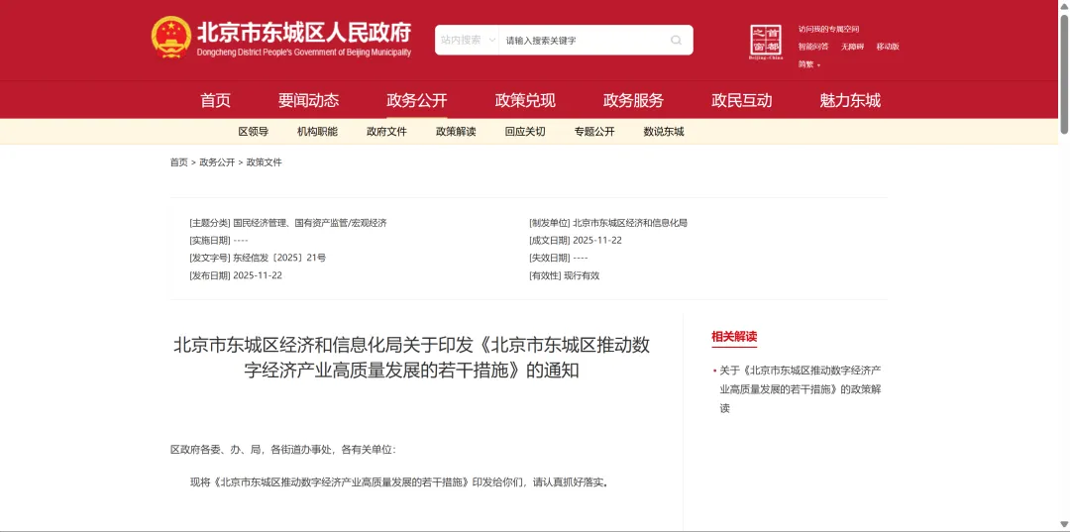Enable 无障碍 accessibility mode
The image size is (1070, 532).
coord(852,47)
